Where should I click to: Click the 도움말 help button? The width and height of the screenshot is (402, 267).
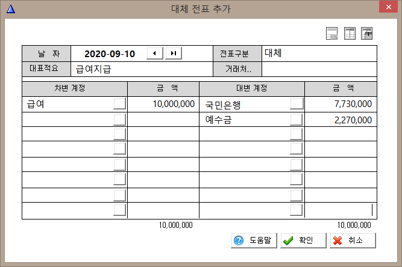click(x=254, y=241)
